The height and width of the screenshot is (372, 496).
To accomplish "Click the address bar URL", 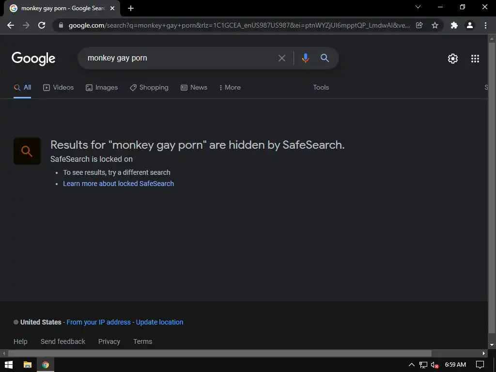I will (x=239, y=25).
